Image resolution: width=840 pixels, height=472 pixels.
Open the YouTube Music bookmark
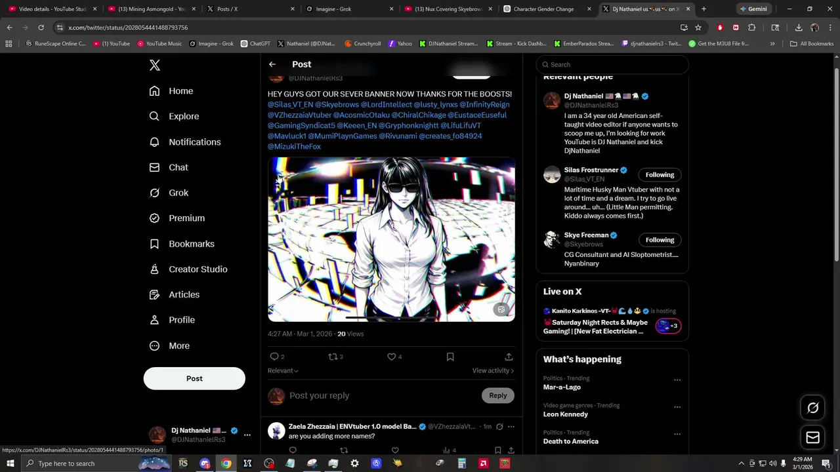coord(159,44)
